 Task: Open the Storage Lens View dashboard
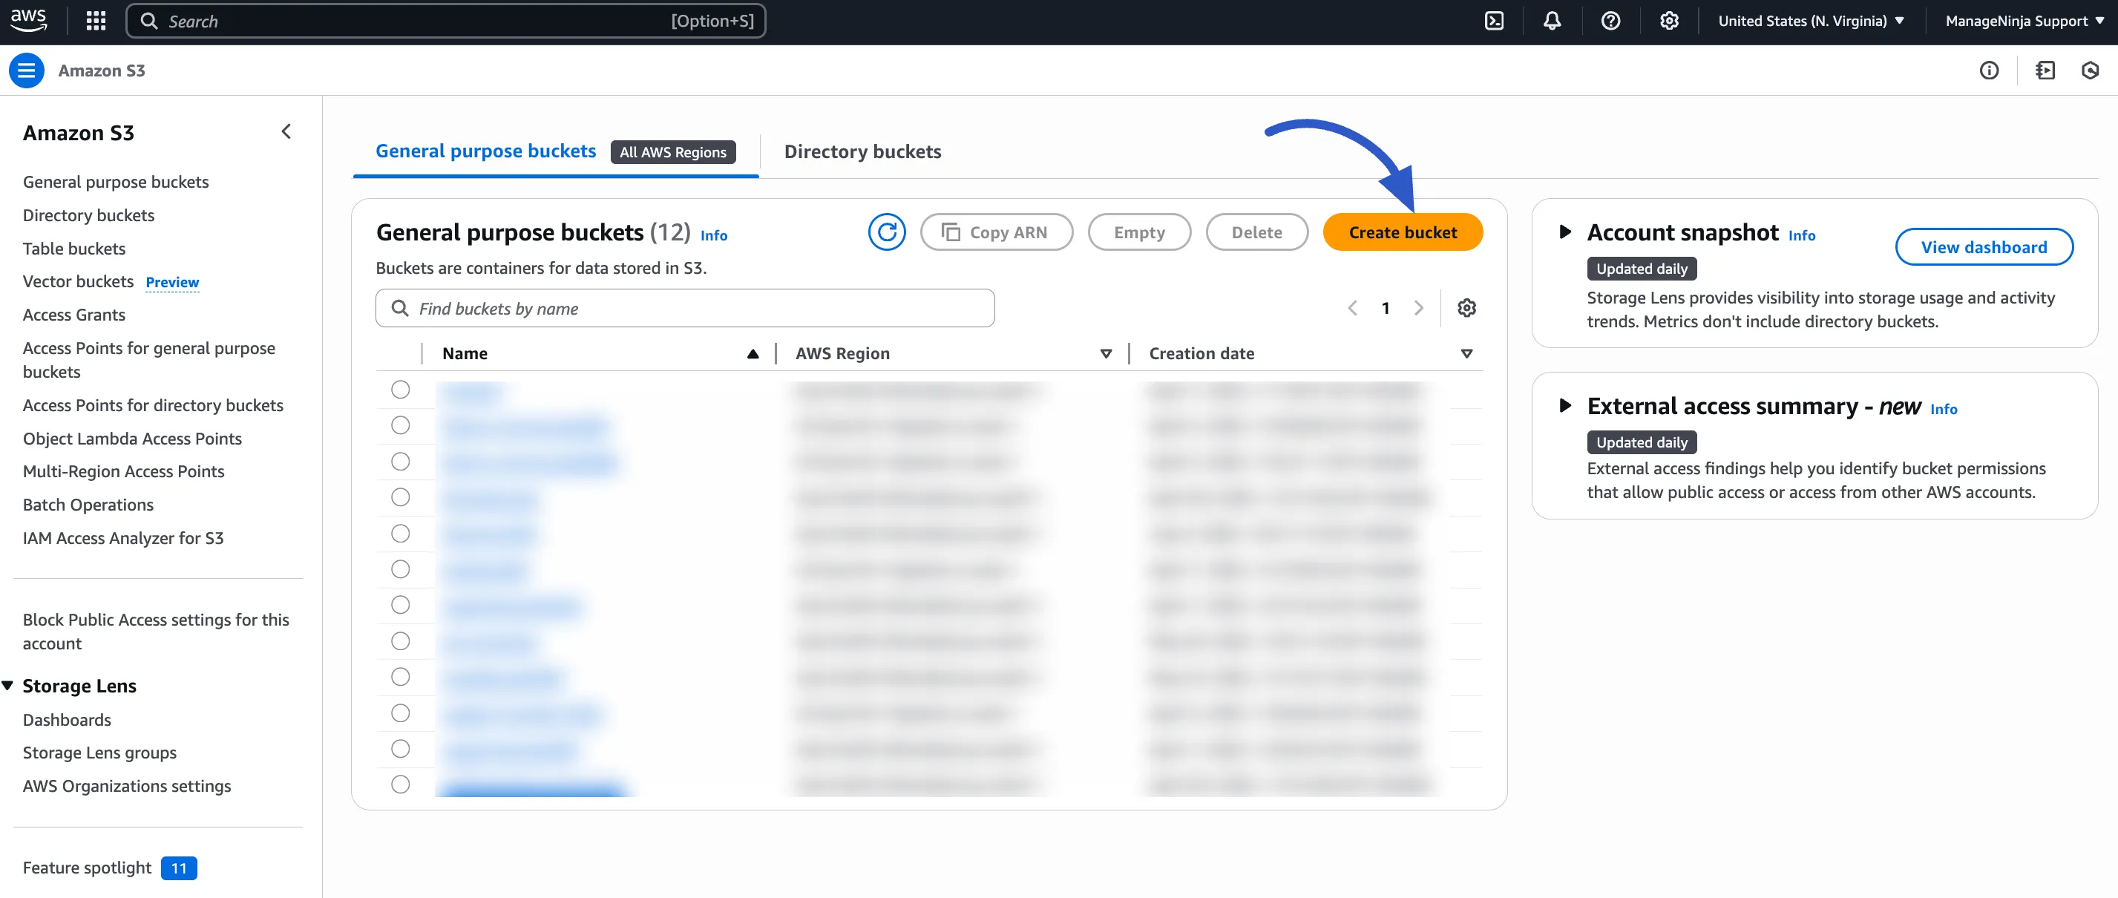point(1984,246)
